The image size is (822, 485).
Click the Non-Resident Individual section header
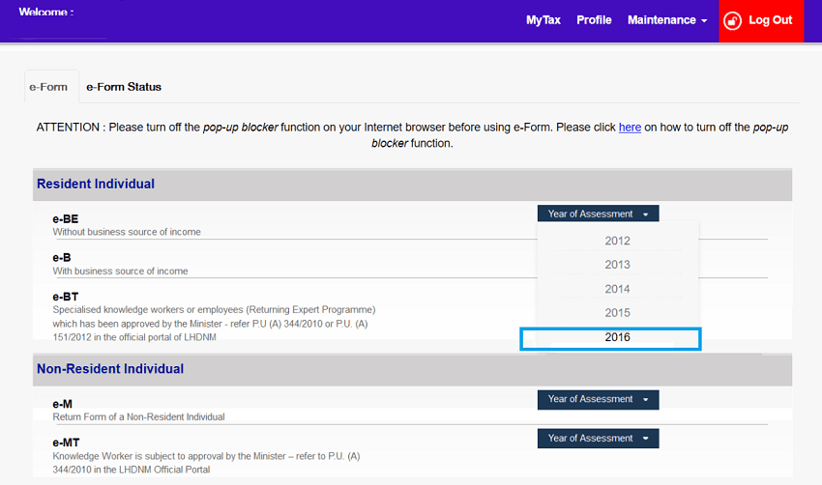(110, 368)
